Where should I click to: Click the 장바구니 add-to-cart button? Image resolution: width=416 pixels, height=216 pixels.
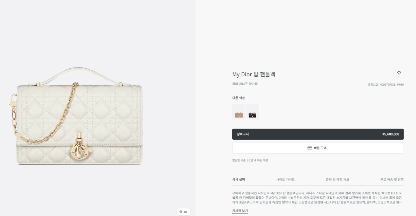(243, 134)
